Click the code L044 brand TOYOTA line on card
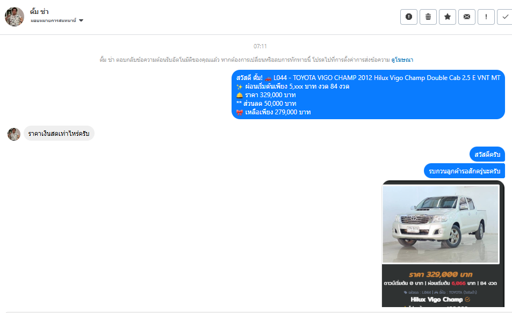The height and width of the screenshot is (313, 512). point(440,292)
